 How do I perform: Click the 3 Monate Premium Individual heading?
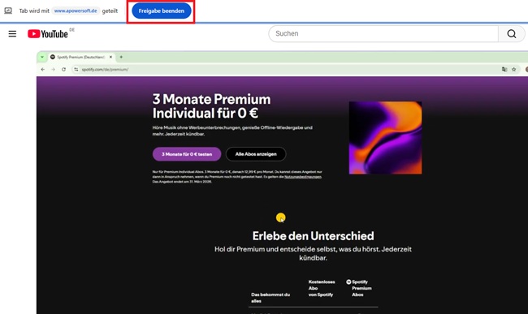[211, 106]
